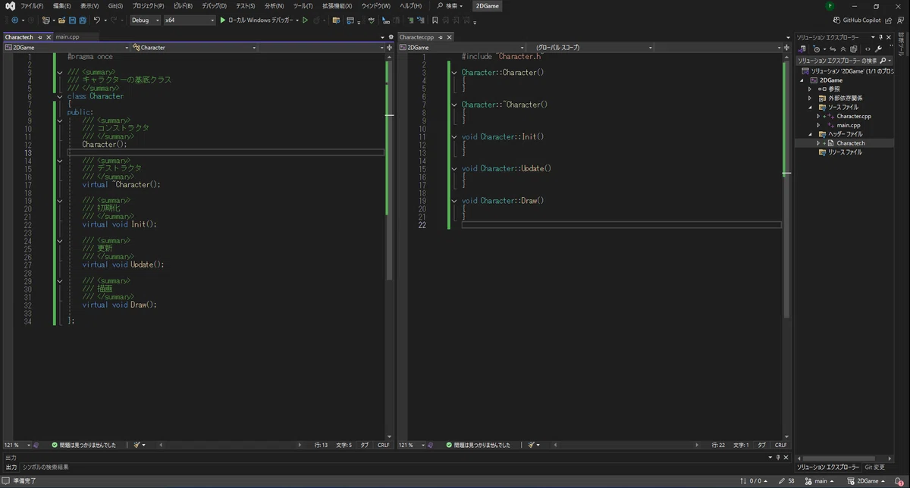The image size is (910, 488).
Task: Click the navigate back arrow icon
Action: coord(14,20)
